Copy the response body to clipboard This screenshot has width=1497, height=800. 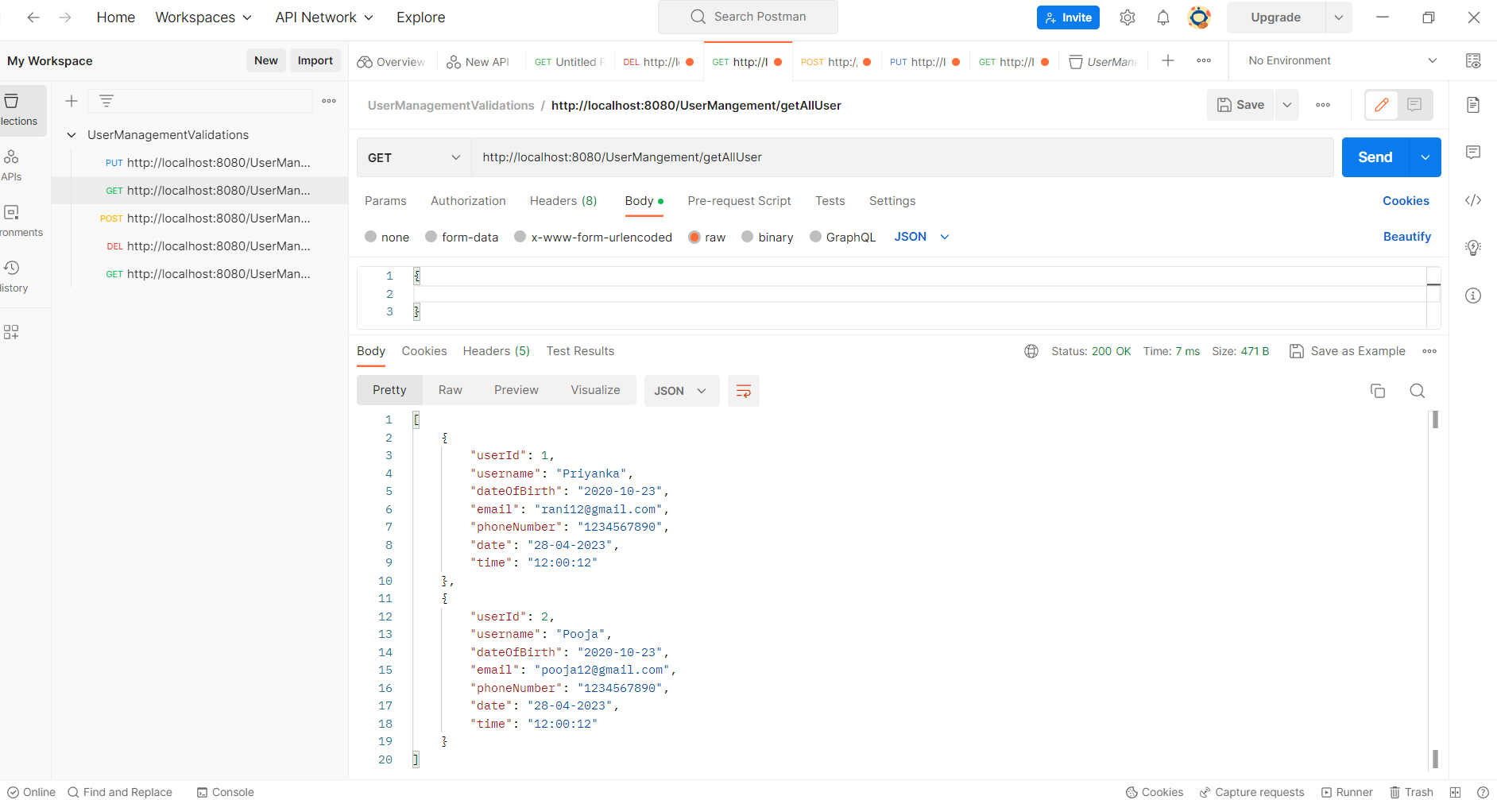coord(1378,390)
